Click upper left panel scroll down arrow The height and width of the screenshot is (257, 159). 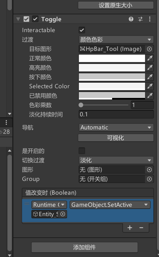[10, 114]
